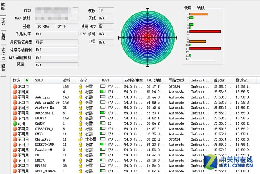Select the CANON network row SSID
The width and height of the screenshot is (260, 174).
pos(40,123)
